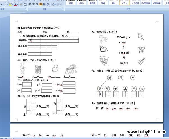Open the borders dropdown arrow
169x139 pixels.
click(x=61, y=4)
